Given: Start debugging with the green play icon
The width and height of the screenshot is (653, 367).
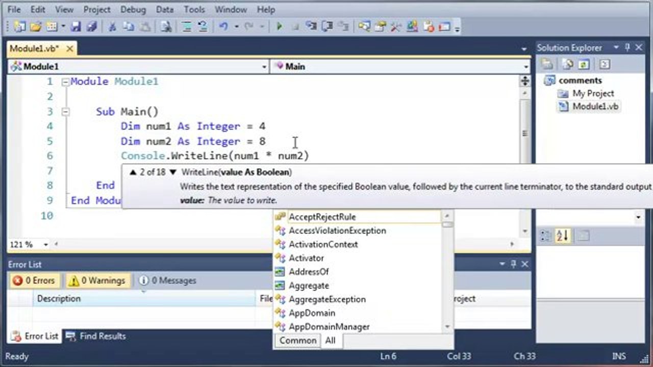Looking at the screenshot, I should tap(279, 27).
